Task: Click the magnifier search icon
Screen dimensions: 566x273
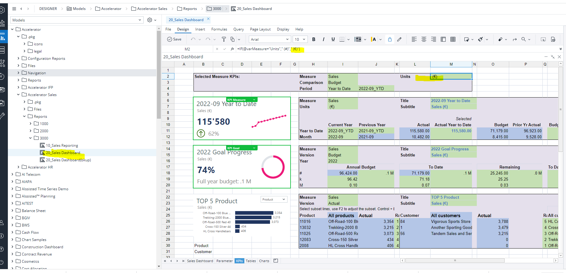Action: pos(524,39)
